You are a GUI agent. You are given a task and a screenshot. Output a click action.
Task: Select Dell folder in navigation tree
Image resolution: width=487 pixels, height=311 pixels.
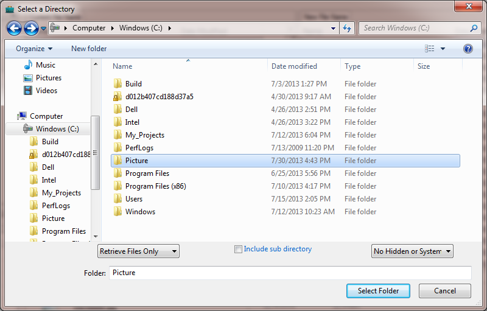click(48, 167)
